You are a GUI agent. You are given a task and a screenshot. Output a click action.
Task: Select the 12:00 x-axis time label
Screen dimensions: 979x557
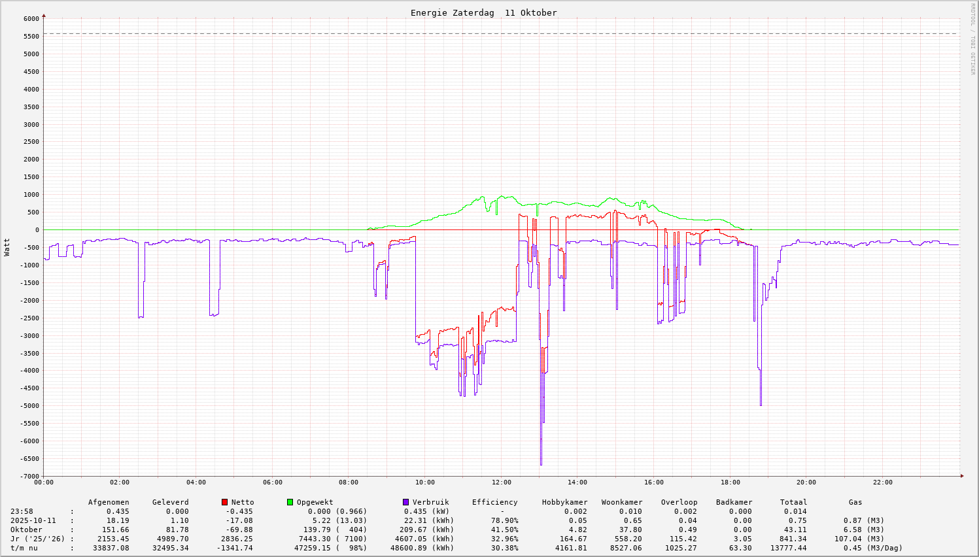pos(501,482)
